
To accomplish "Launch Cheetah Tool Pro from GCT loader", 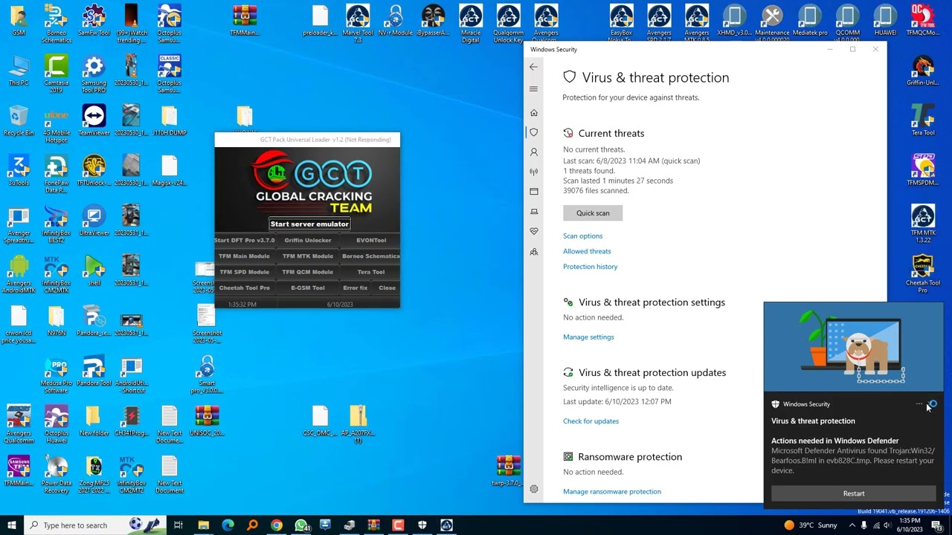I will [245, 288].
